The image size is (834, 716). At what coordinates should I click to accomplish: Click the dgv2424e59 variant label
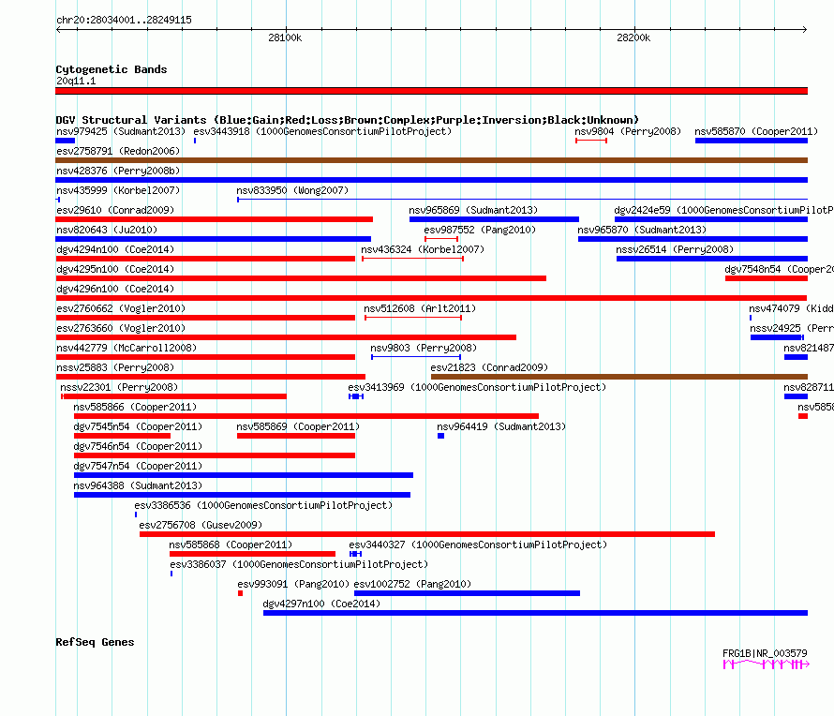724,210
